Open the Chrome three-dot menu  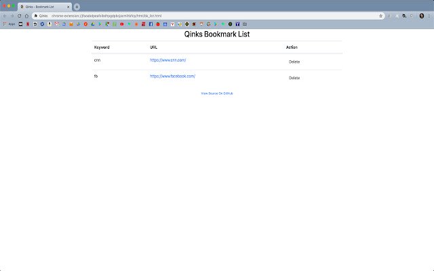(x=429, y=16)
